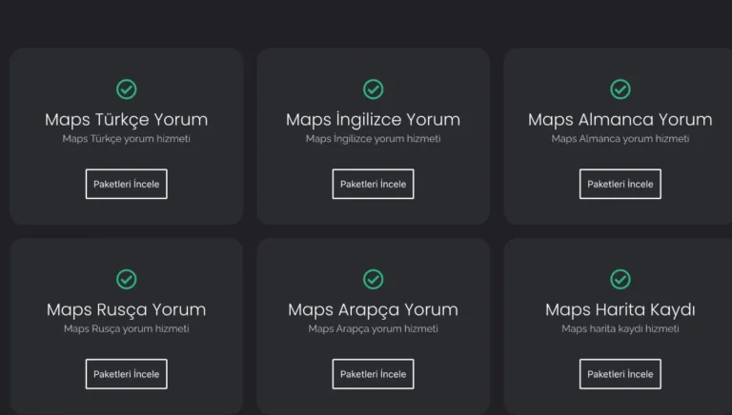Click the Maps İngilizce Yorum heading
732x415 pixels.
click(x=373, y=120)
